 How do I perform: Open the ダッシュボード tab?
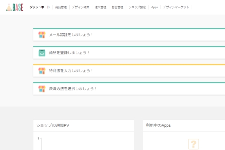coord(39,7)
